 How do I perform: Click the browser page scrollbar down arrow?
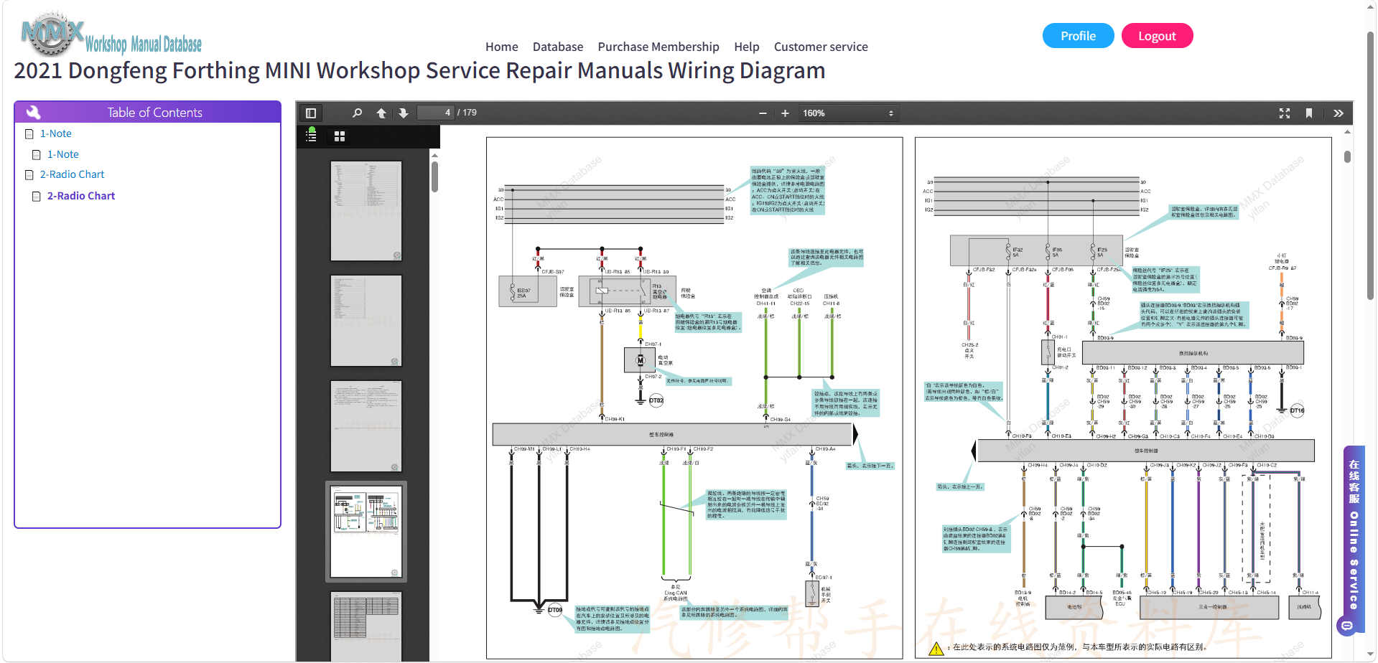click(x=1370, y=655)
